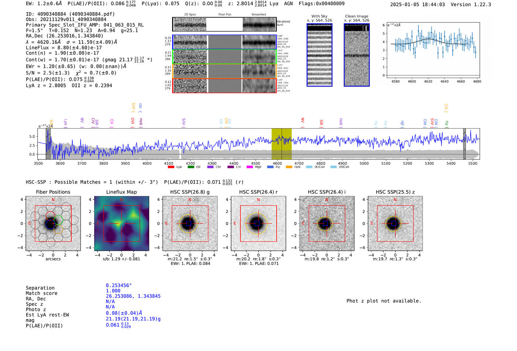Click the 2025-01-05 18:44:03 timestamp
The width and height of the screenshot is (517, 351).
pyautogui.click(x=418, y=4)
